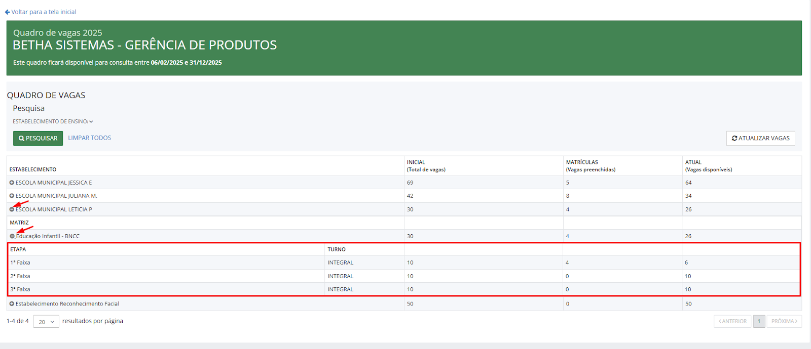Click the ETAPA sub-header
811x349 pixels.
click(x=18, y=249)
